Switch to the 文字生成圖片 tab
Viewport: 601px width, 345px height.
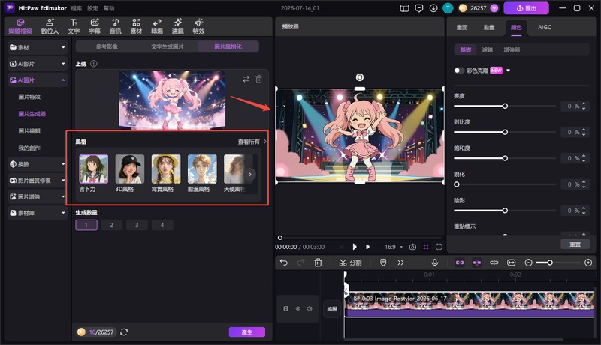[167, 46]
